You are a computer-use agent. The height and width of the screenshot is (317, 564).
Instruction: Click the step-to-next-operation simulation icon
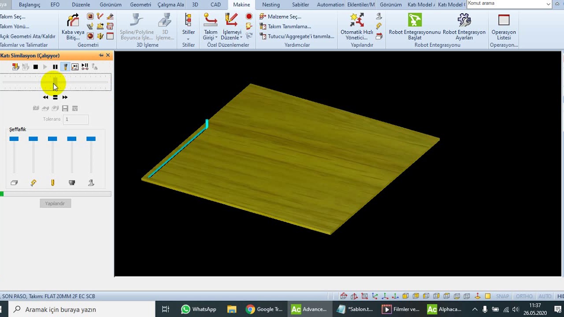tap(85, 67)
